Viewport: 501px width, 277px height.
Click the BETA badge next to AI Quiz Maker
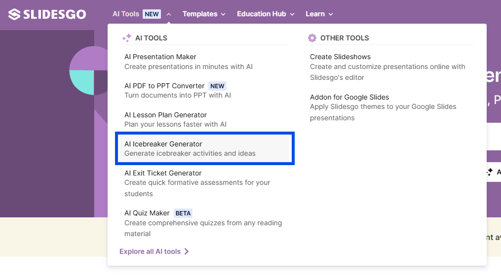(x=183, y=213)
